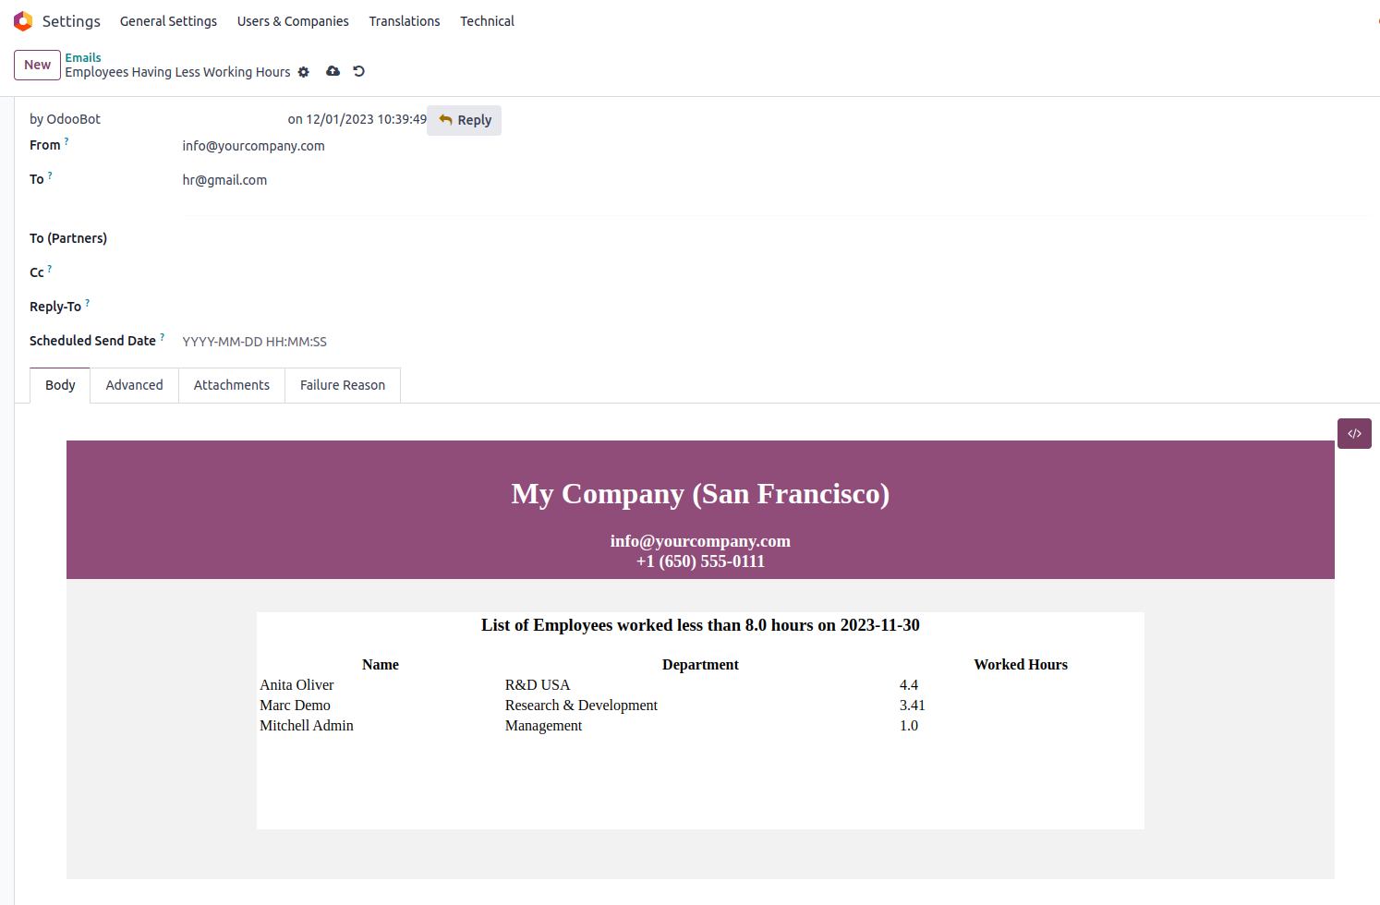Click the Cc help question mark
This screenshot has width=1380, height=905.
(50, 269)
